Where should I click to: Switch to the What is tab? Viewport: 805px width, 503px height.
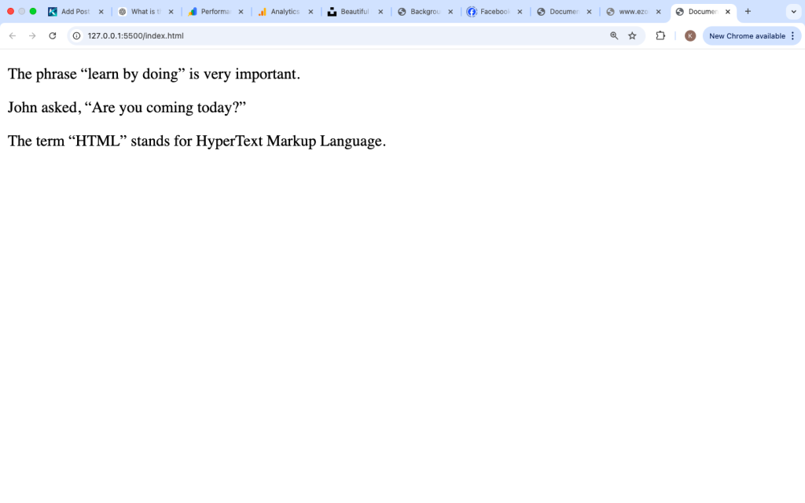click(x=145, y=11)
